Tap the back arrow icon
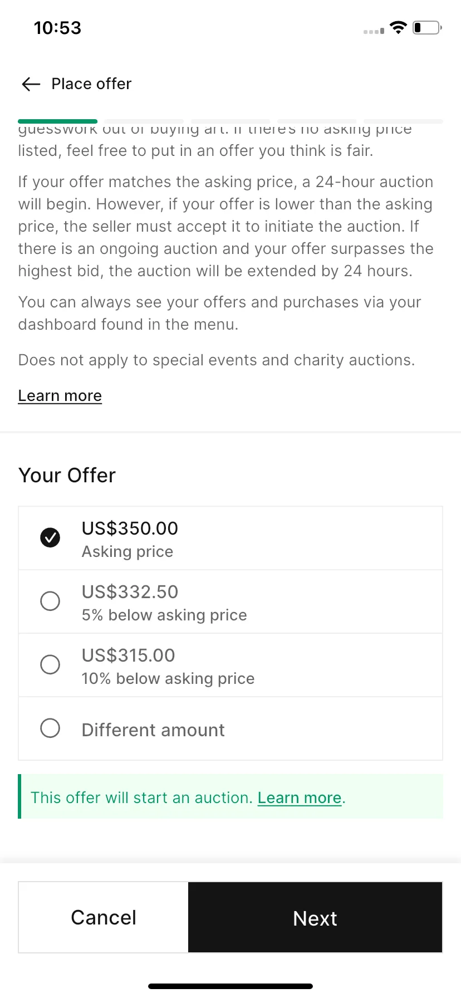 pos(31,84)
